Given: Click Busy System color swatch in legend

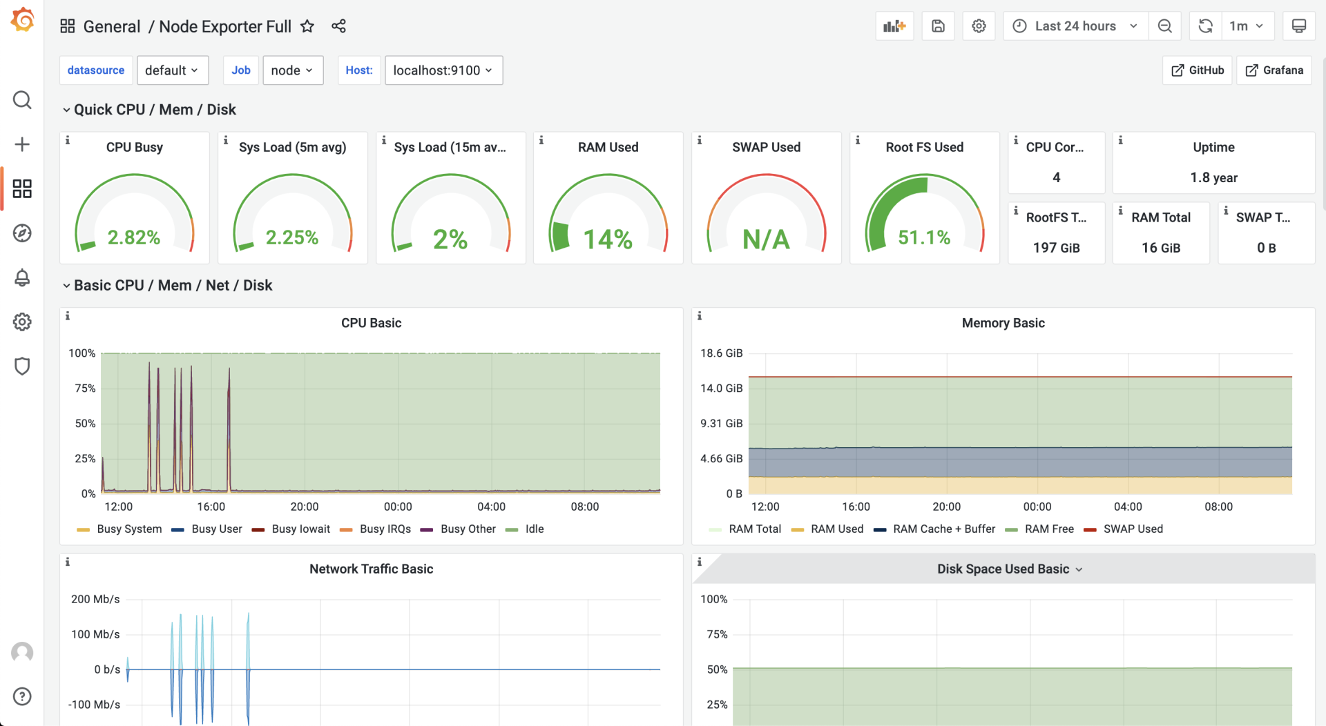Looking at the screenshot, I should point(84,530).
